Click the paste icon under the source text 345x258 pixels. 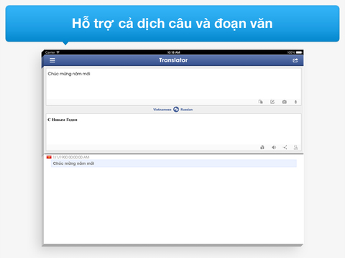[x=260, y=102]
